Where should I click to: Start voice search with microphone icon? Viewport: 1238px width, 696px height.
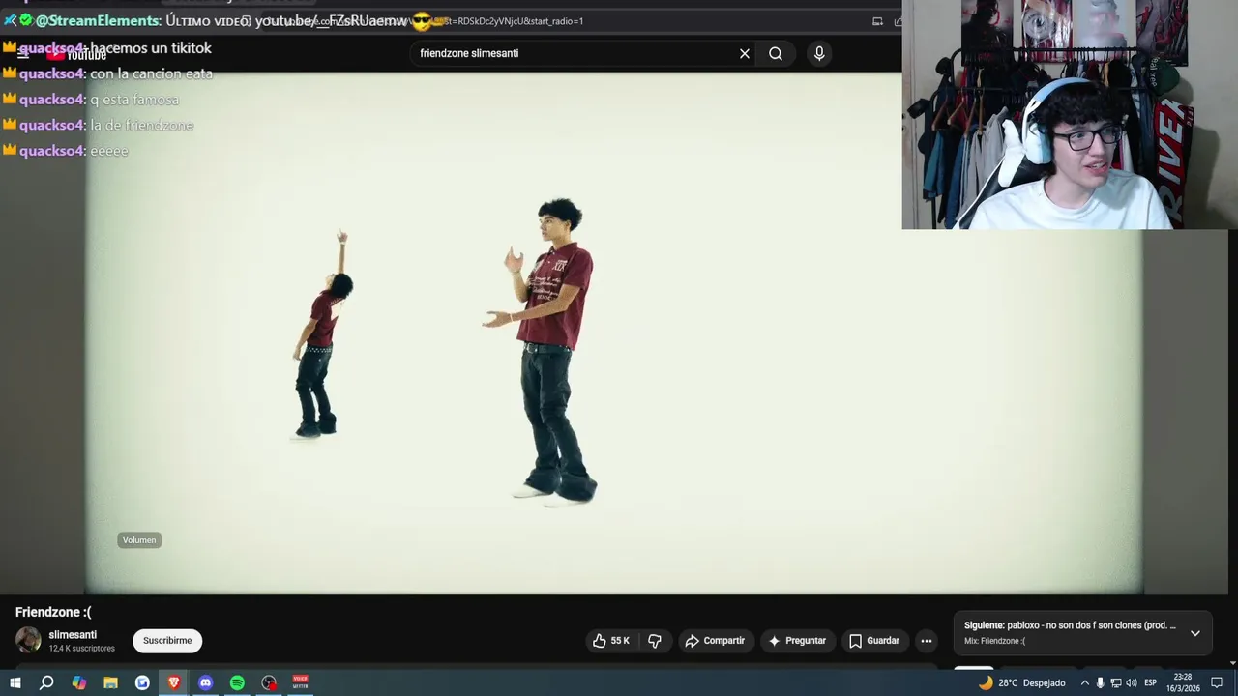coord(819,54)
